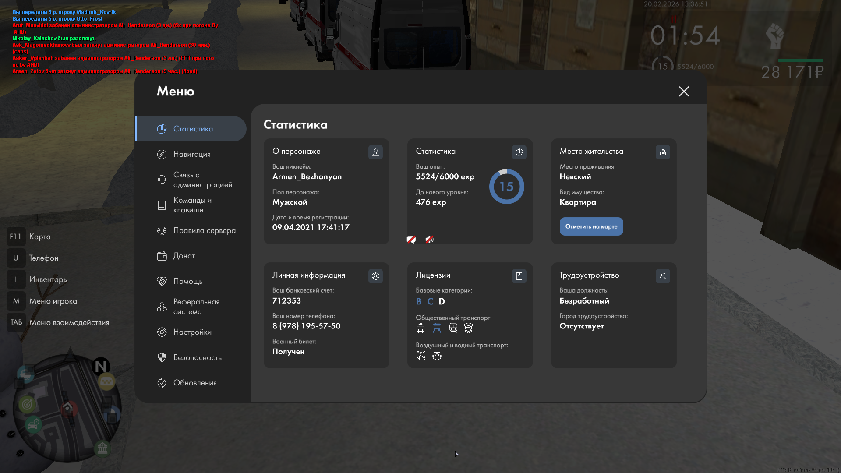Click the level 15 experience progress ring

click(x=506, y=187)
